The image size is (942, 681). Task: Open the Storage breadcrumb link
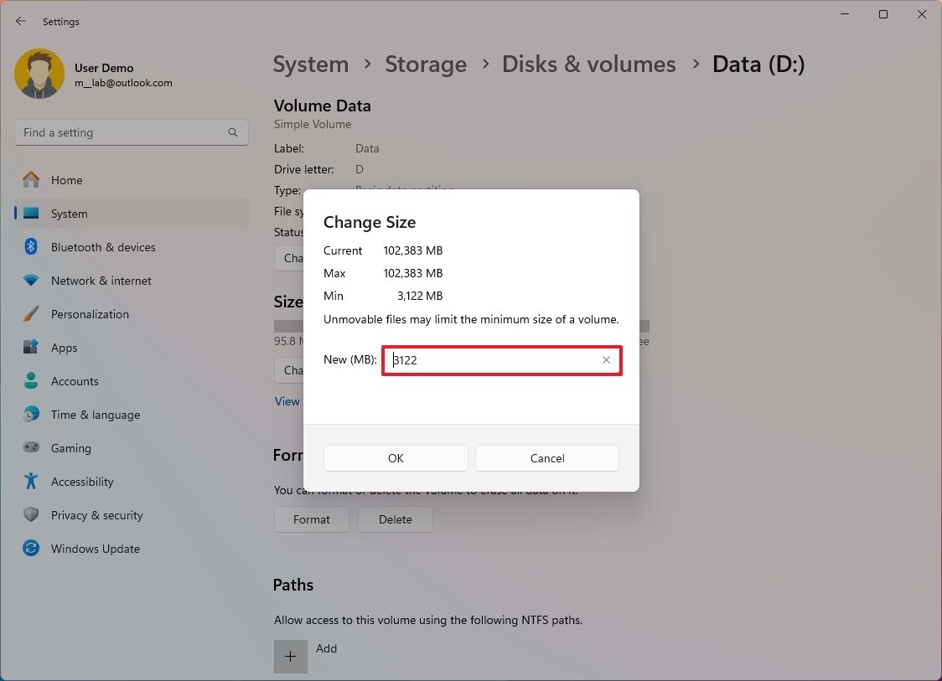426,64
